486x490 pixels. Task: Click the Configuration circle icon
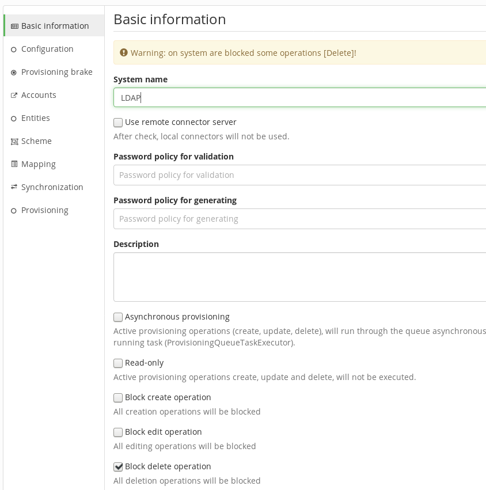13,50
